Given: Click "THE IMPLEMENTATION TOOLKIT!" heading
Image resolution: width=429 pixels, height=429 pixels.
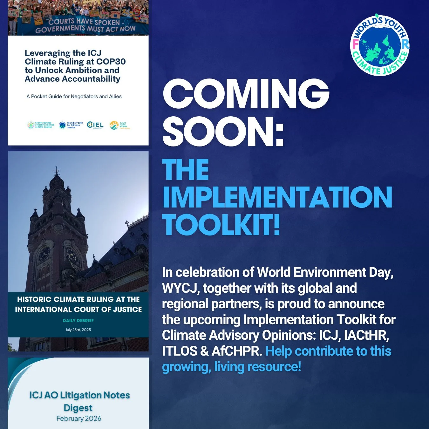Looking at the screenshot, I should 277,197.
